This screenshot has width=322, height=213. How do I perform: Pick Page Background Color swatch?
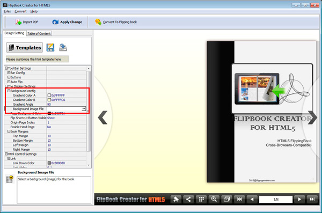coord(49,113)
